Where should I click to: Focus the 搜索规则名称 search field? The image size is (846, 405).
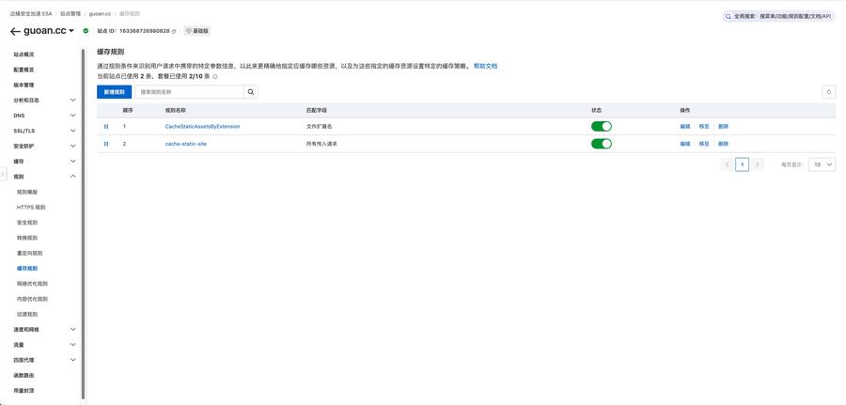click(x=189, y=92)
